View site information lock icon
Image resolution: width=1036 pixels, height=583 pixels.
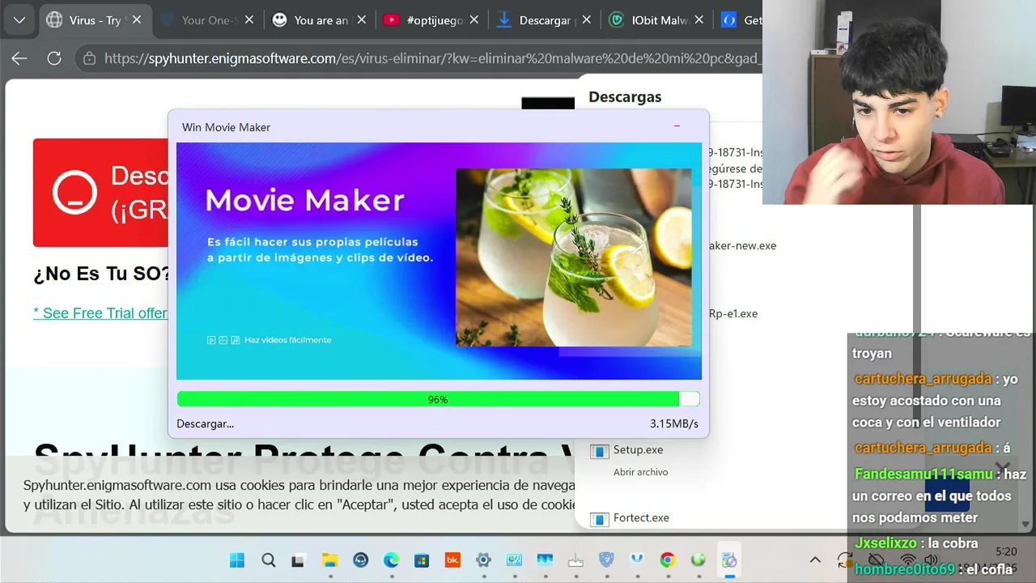90,58
